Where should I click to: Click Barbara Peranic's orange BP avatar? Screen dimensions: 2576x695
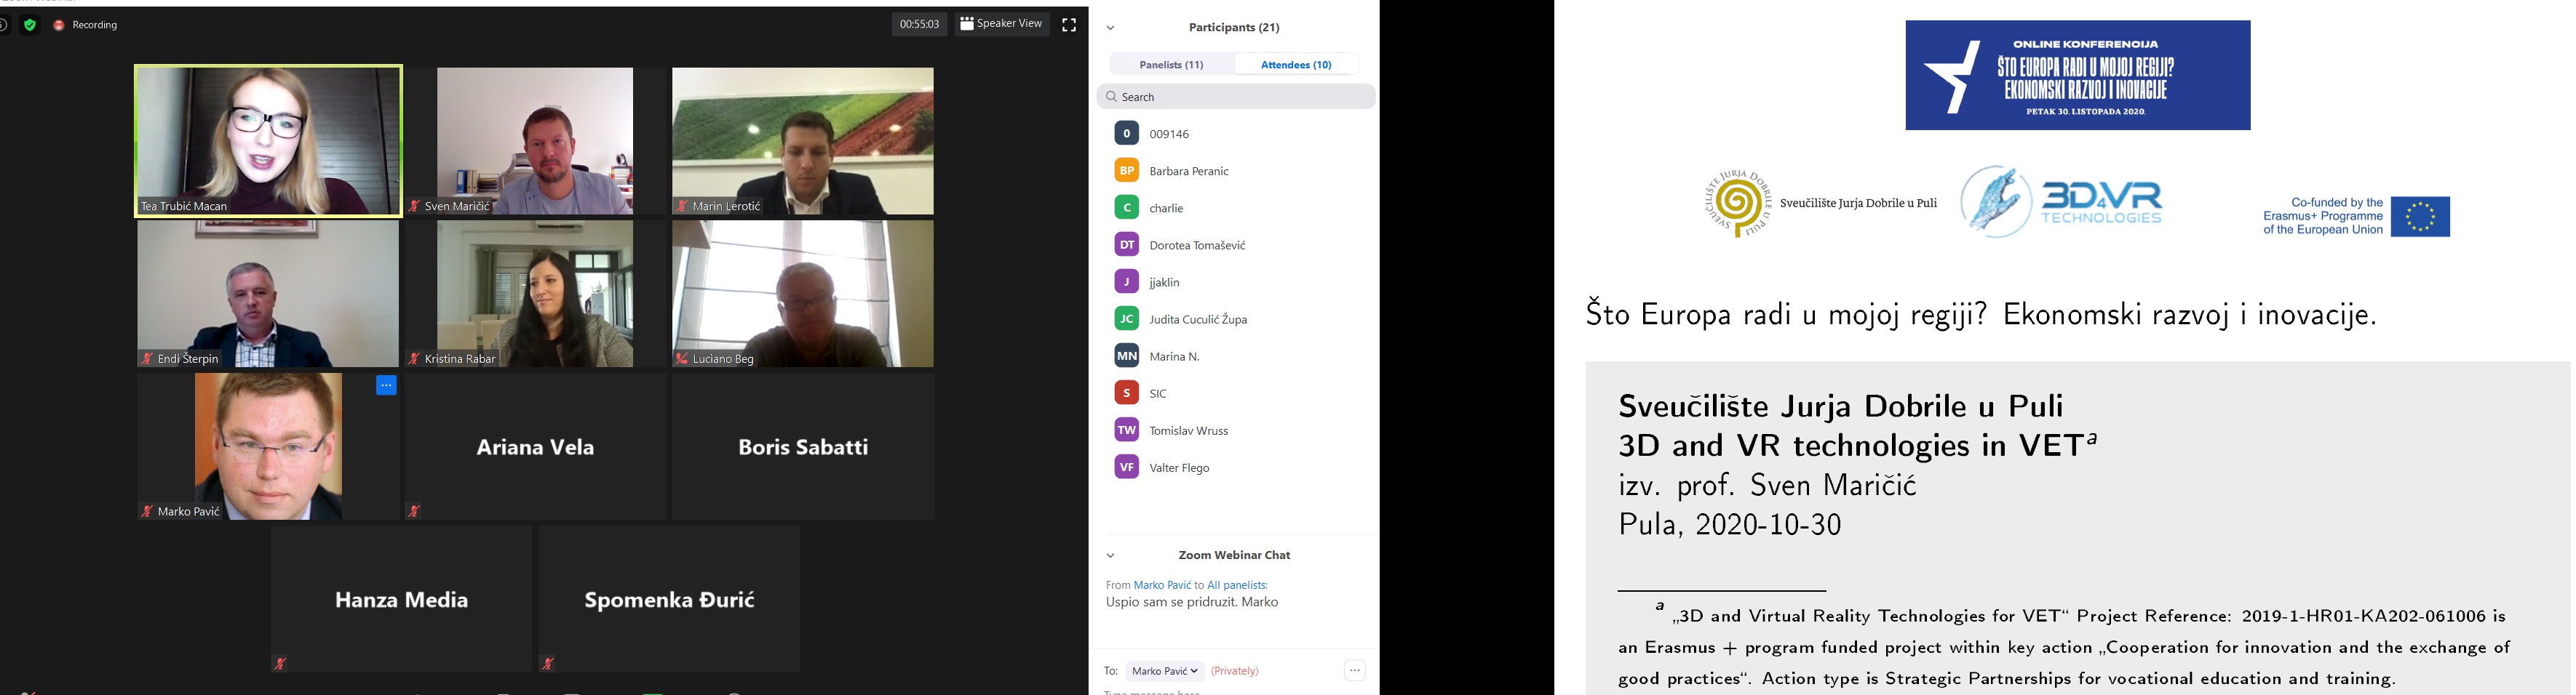(x=1126, y=171)
